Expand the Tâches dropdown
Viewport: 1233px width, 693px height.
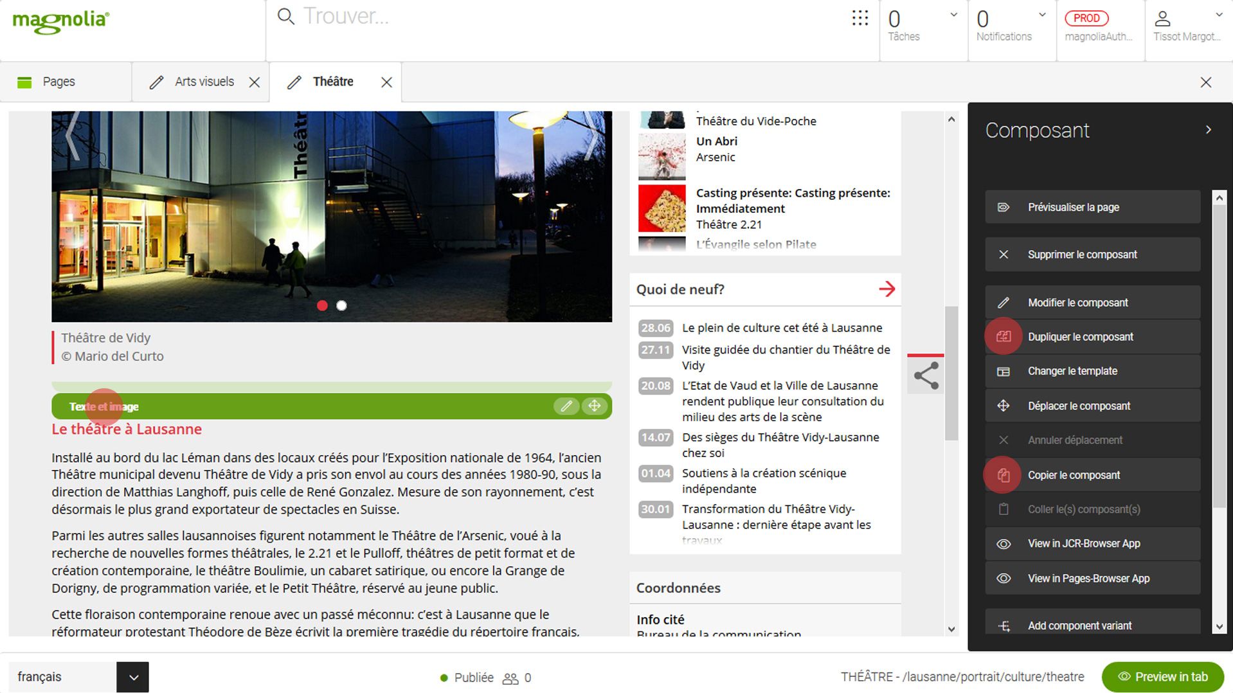click(x=954, y=15)
